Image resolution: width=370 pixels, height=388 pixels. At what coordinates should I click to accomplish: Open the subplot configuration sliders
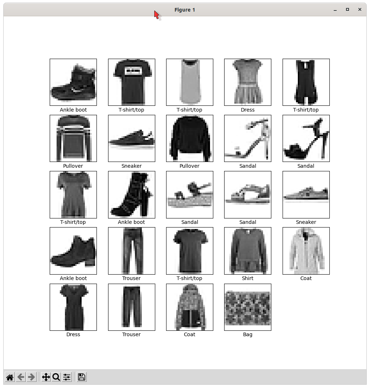click(67, 377)
